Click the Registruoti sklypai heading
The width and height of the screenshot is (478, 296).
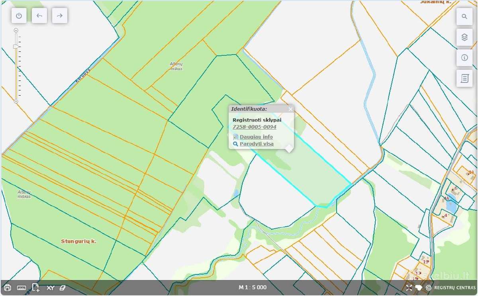tap(257, 120)
